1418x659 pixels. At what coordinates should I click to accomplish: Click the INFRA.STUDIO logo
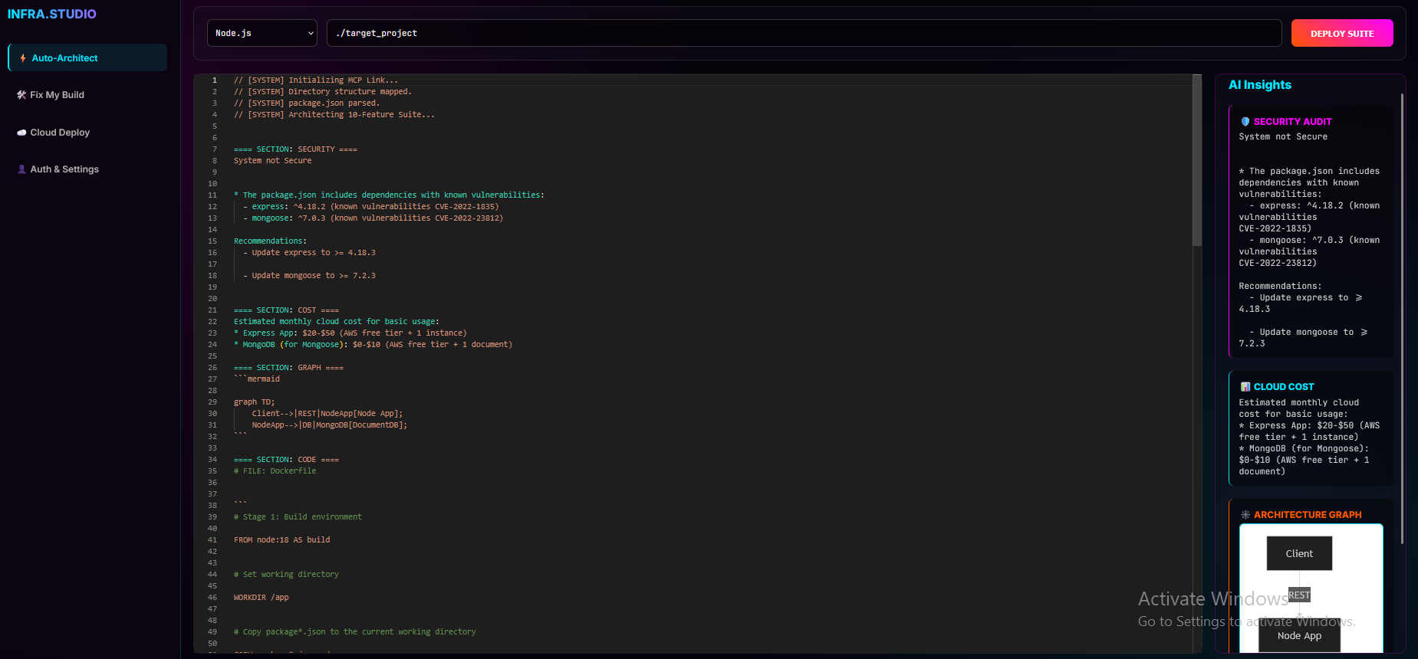(x=51, y=14)
